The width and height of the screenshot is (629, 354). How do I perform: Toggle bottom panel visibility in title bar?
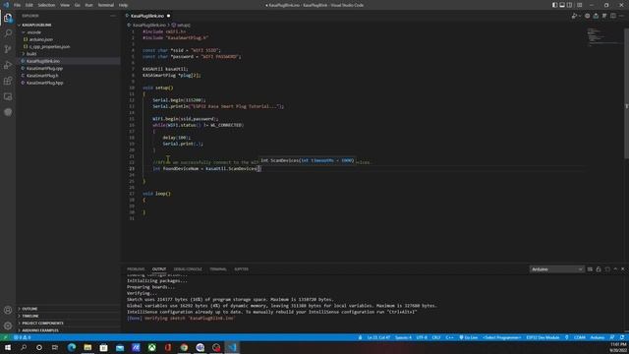562,5
